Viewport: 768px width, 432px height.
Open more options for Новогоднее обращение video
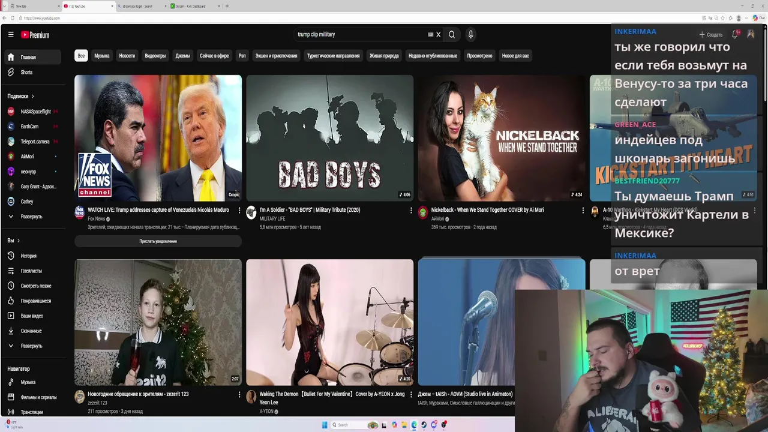tap(239, 394)
